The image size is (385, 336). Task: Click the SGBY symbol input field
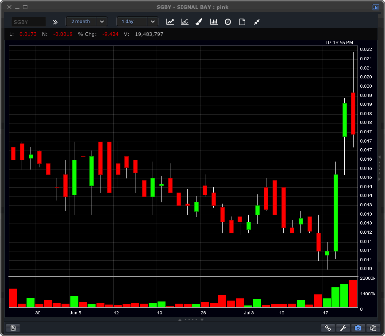(28, 22)
